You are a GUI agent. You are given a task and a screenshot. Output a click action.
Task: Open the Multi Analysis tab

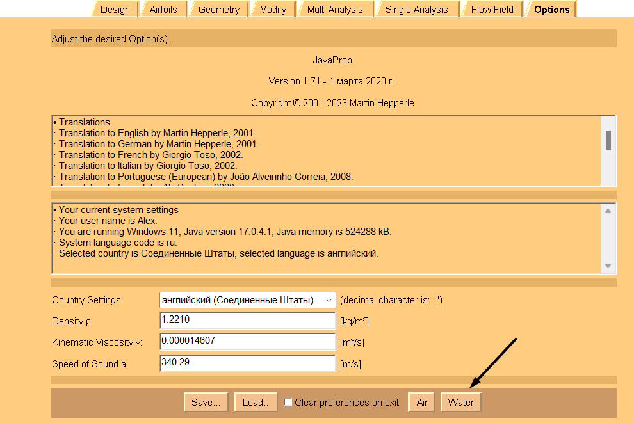tap(335, 10)
